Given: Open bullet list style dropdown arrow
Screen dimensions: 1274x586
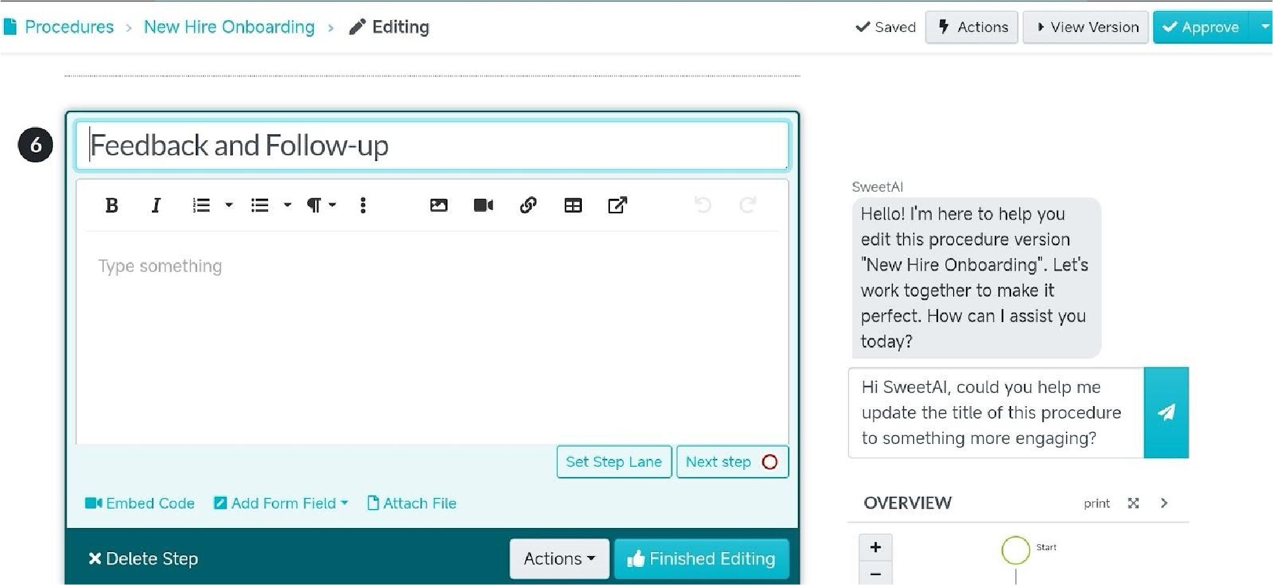Looking at the screenshot, I should point(287,205).
